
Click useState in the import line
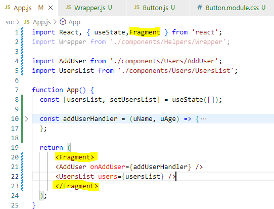coord(110,32)
